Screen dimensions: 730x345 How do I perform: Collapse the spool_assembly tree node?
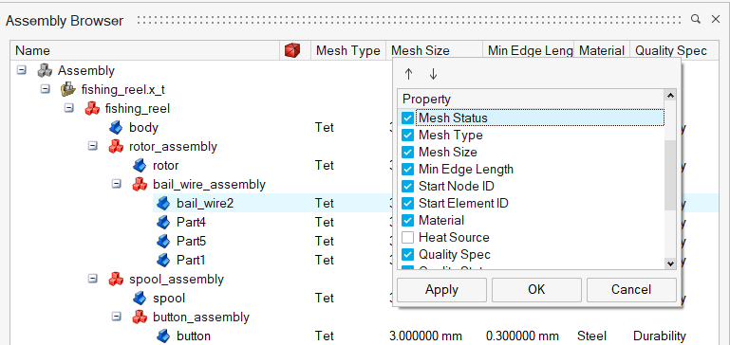(93, 279)
